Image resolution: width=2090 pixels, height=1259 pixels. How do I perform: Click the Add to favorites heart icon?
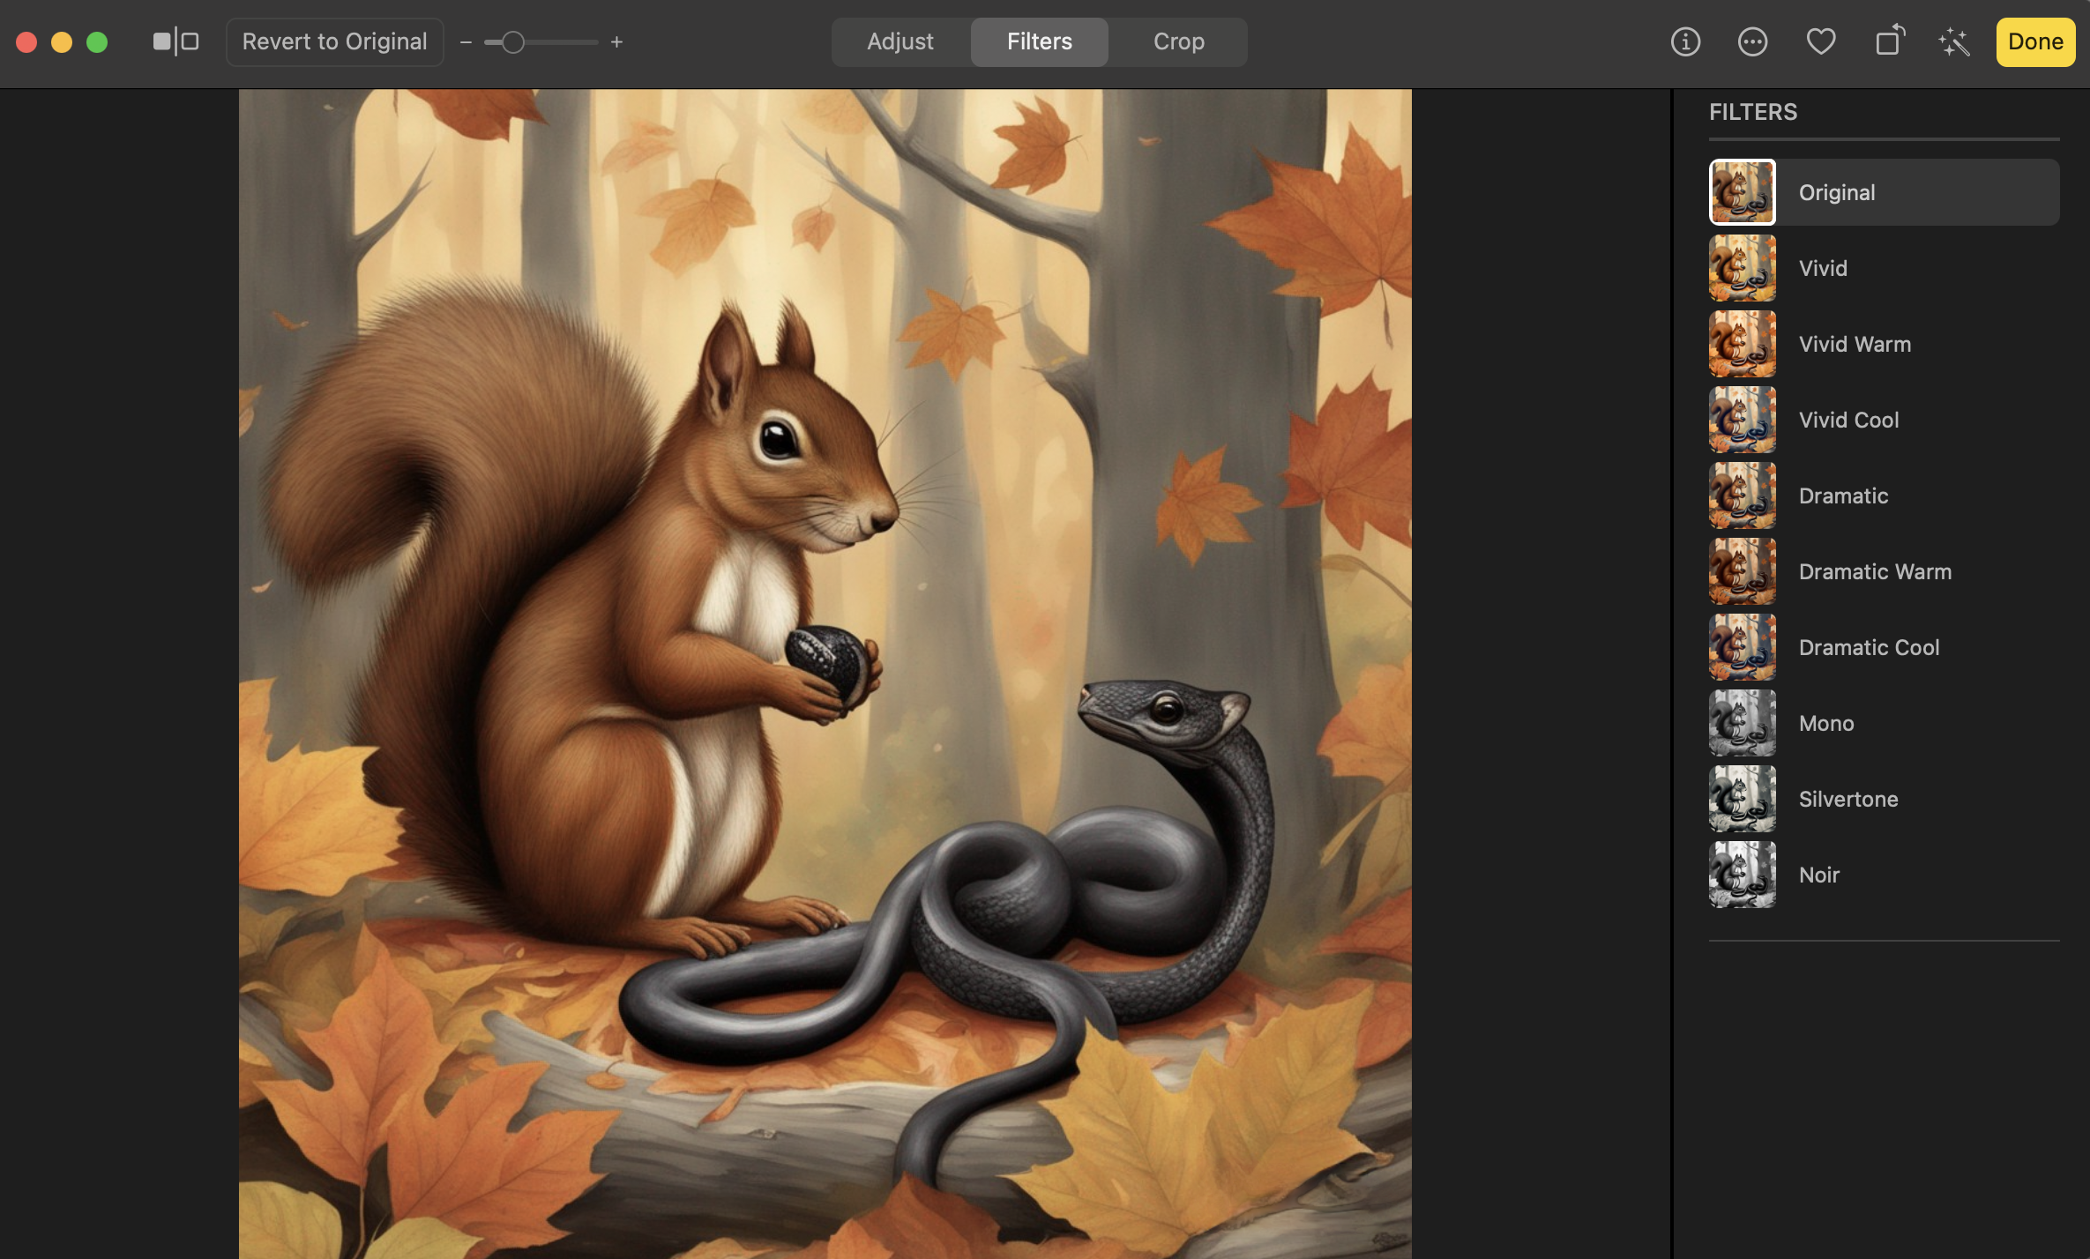(x=1820, y=41)
